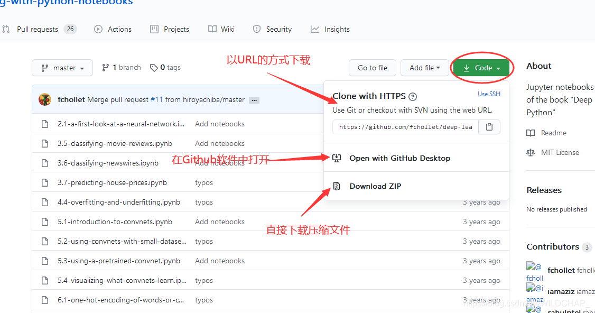The height and width of the screenshot is (313, 595).
Task: Click file icon for 6.1-one-hot-encoding row
Action: pyautogui.click(x=45, y=300)
